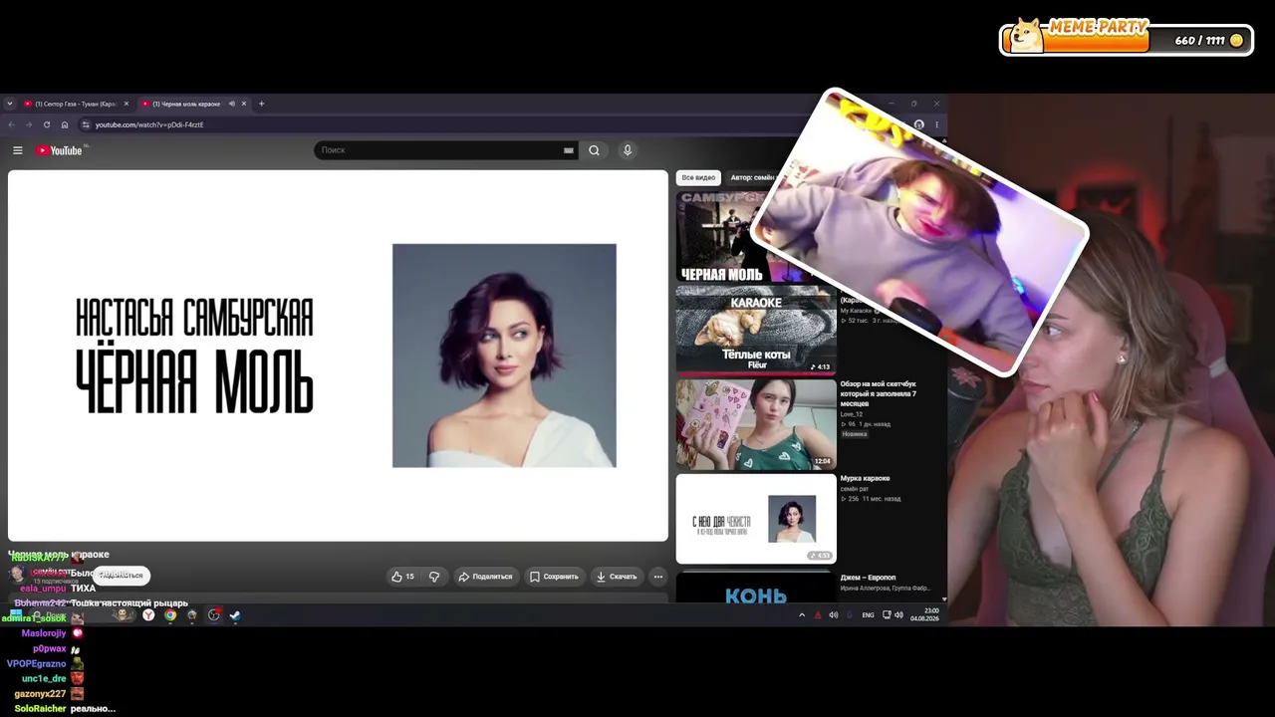This screenshot has width=1275, height=717.
Task: Play the Черная моль video in player
Action: (x=338, y=356)
